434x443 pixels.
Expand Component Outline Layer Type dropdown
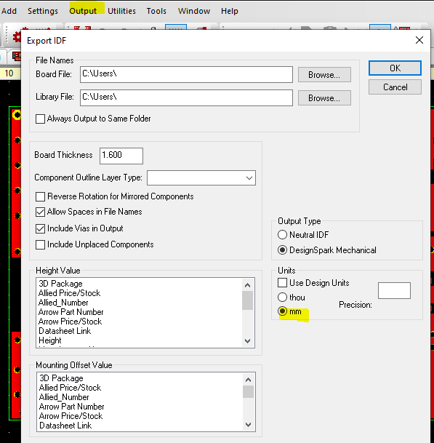[x=249, y=178]
